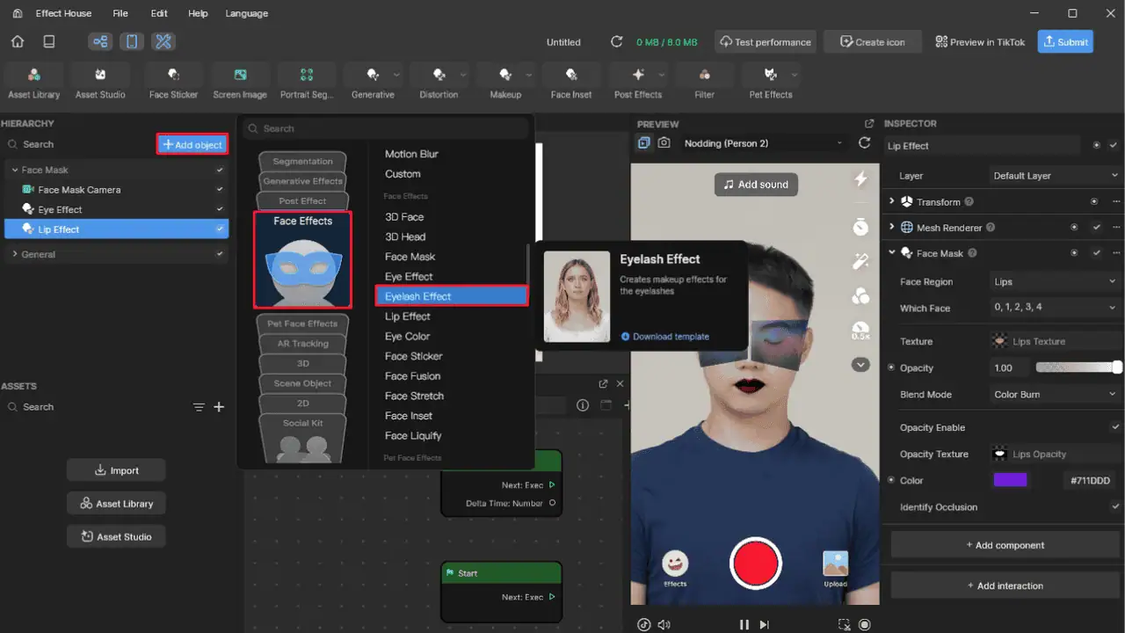Toggle the Opacity Enable checkbox
Screen dimensions: 1125x633
(1115, 427)
